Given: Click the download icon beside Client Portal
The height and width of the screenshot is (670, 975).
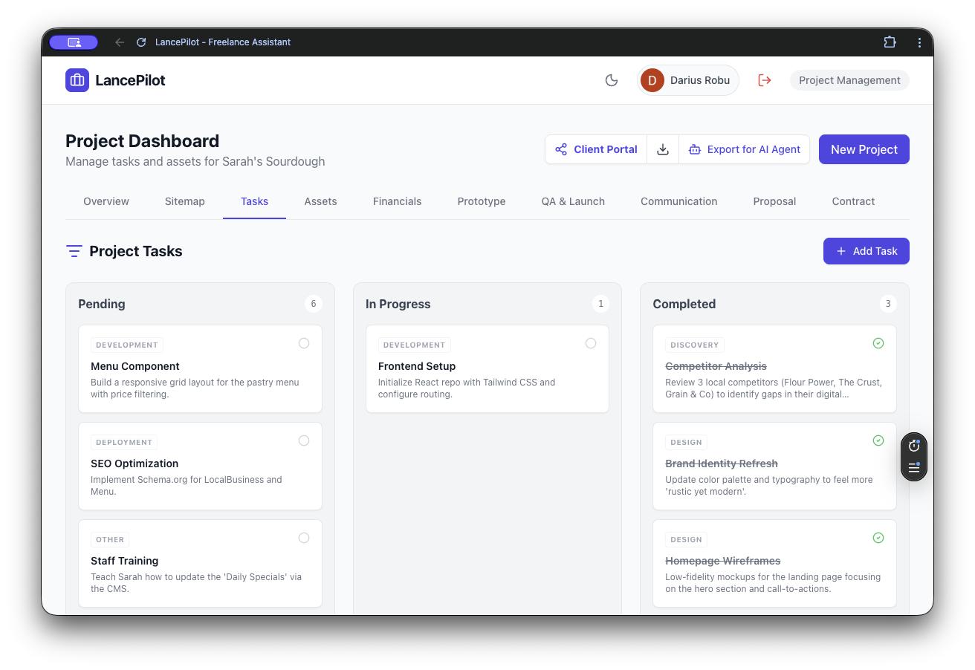Looking at the screenshot, I should pyautogui.click(x=663, y=149).
